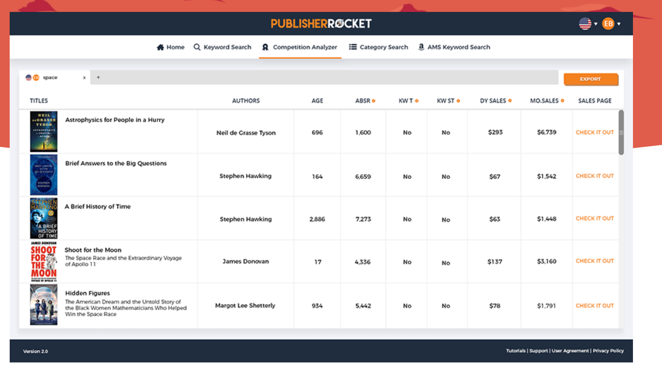Click the Publisher Rocket logo

coord(321,24)
